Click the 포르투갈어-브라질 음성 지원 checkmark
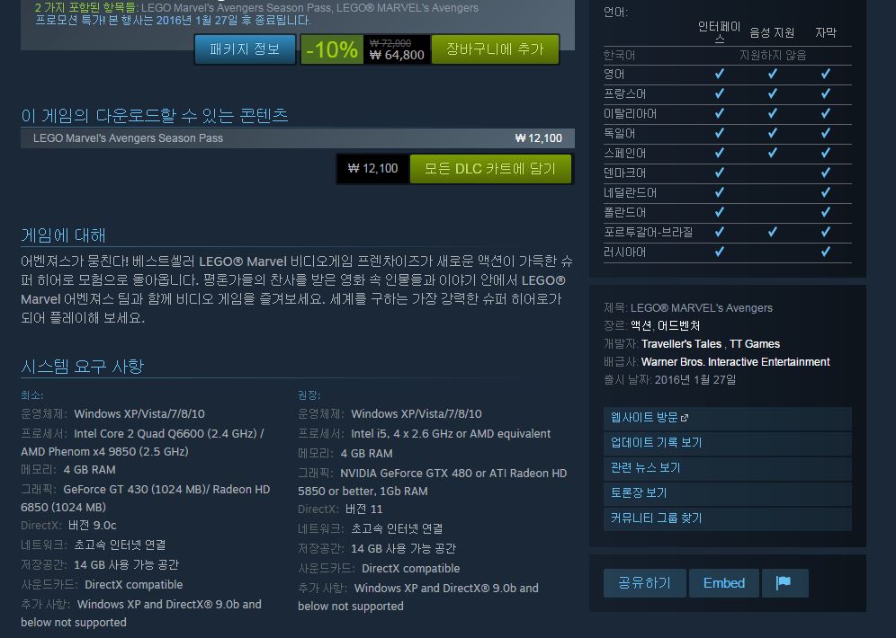This screenshot has width=896, height=638. point(773,232)
